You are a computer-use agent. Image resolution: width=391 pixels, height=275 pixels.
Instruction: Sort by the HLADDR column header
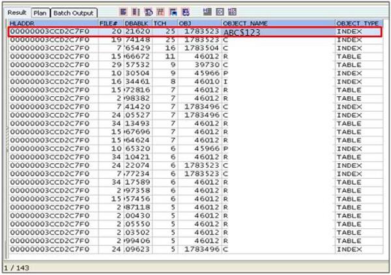53,23
